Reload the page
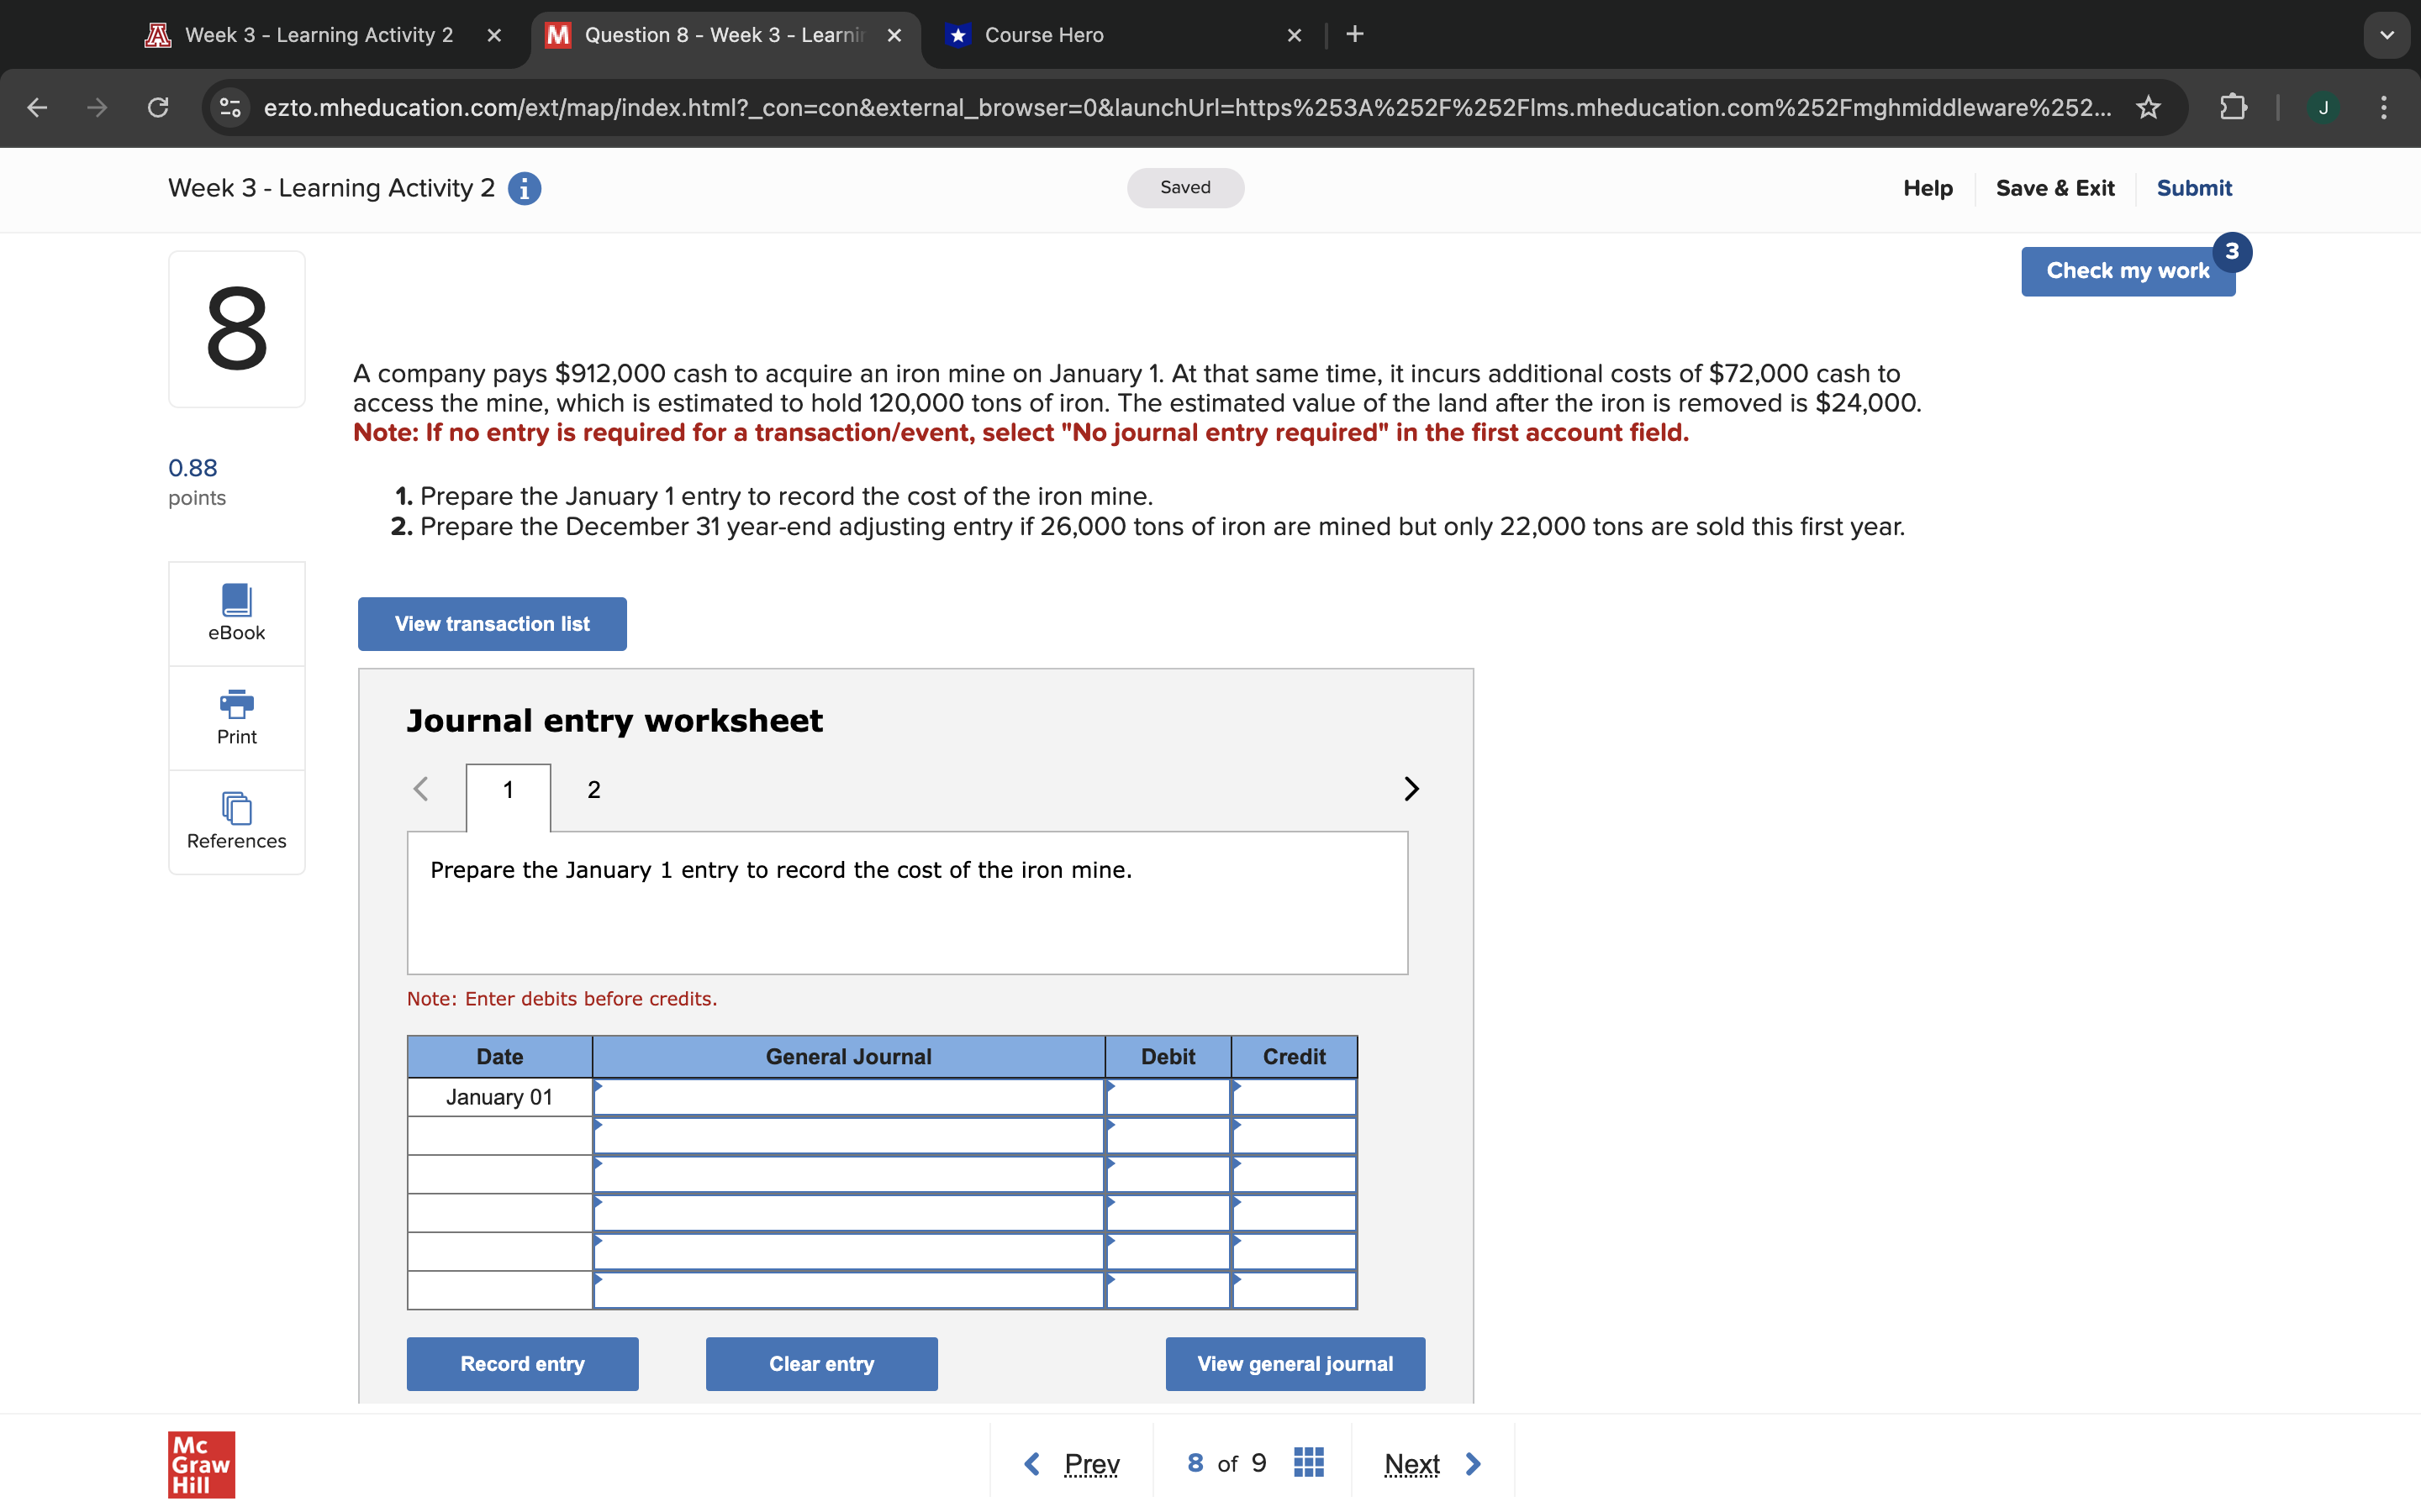 [158, 107]
